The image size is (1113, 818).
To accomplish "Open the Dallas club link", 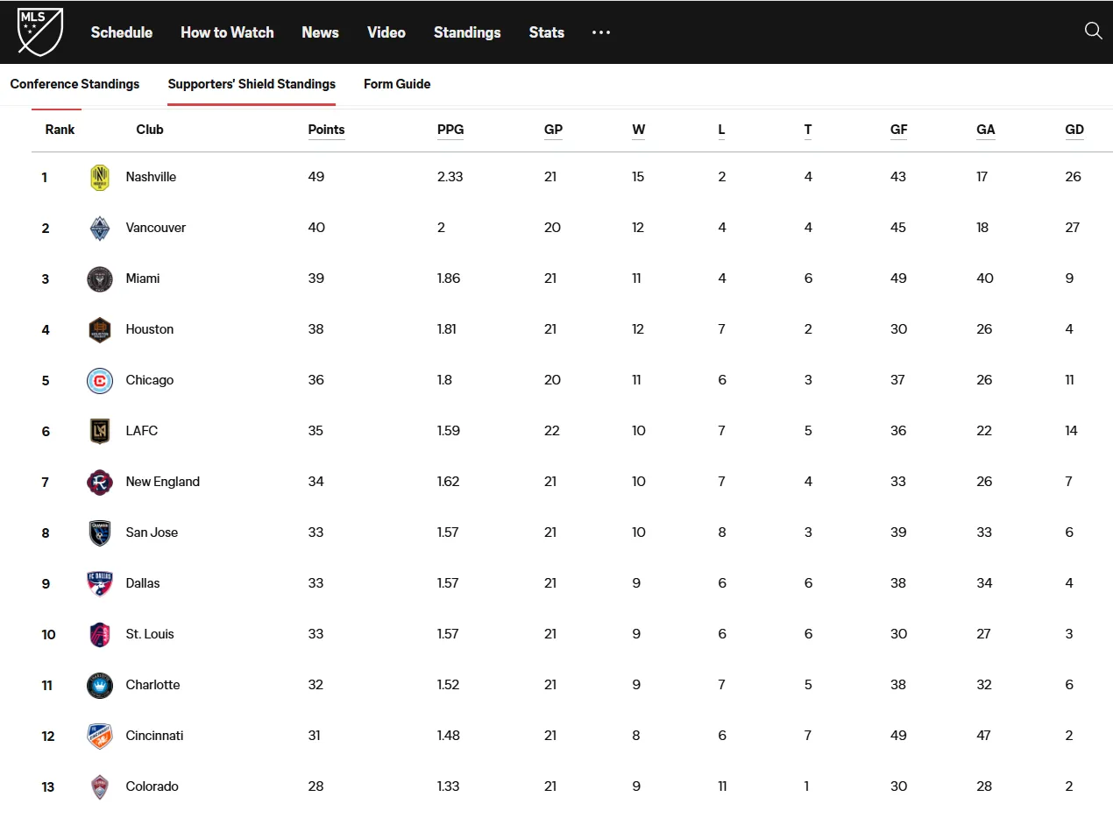I will [x=143, y=583].
